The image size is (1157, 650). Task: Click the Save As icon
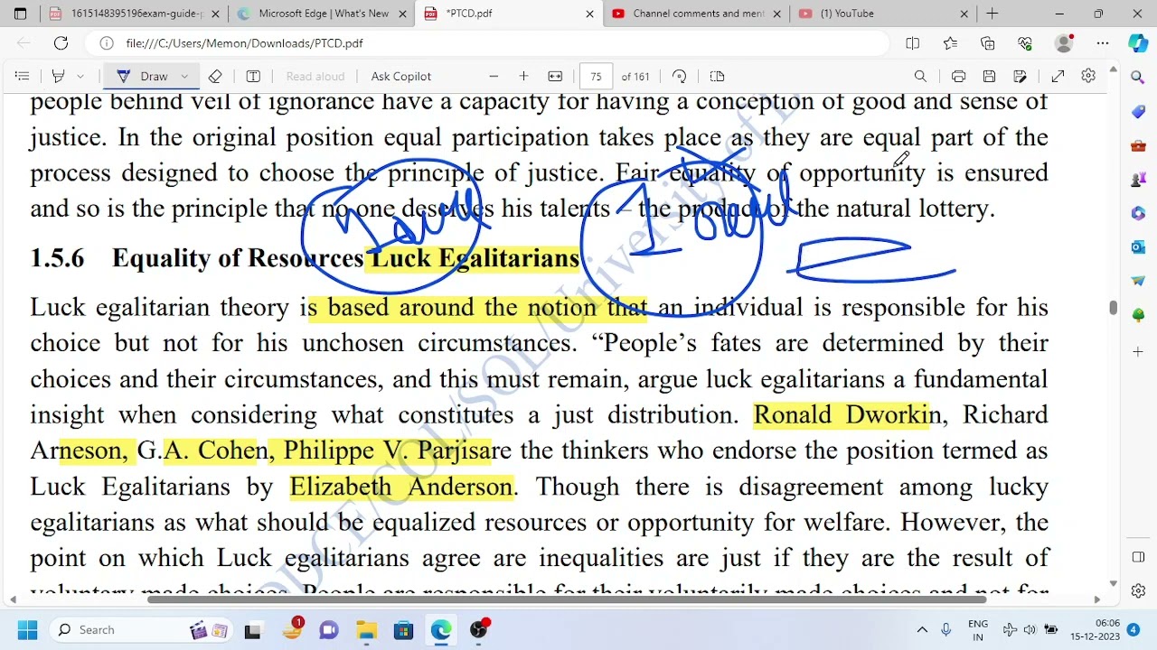coord(1021,77)
